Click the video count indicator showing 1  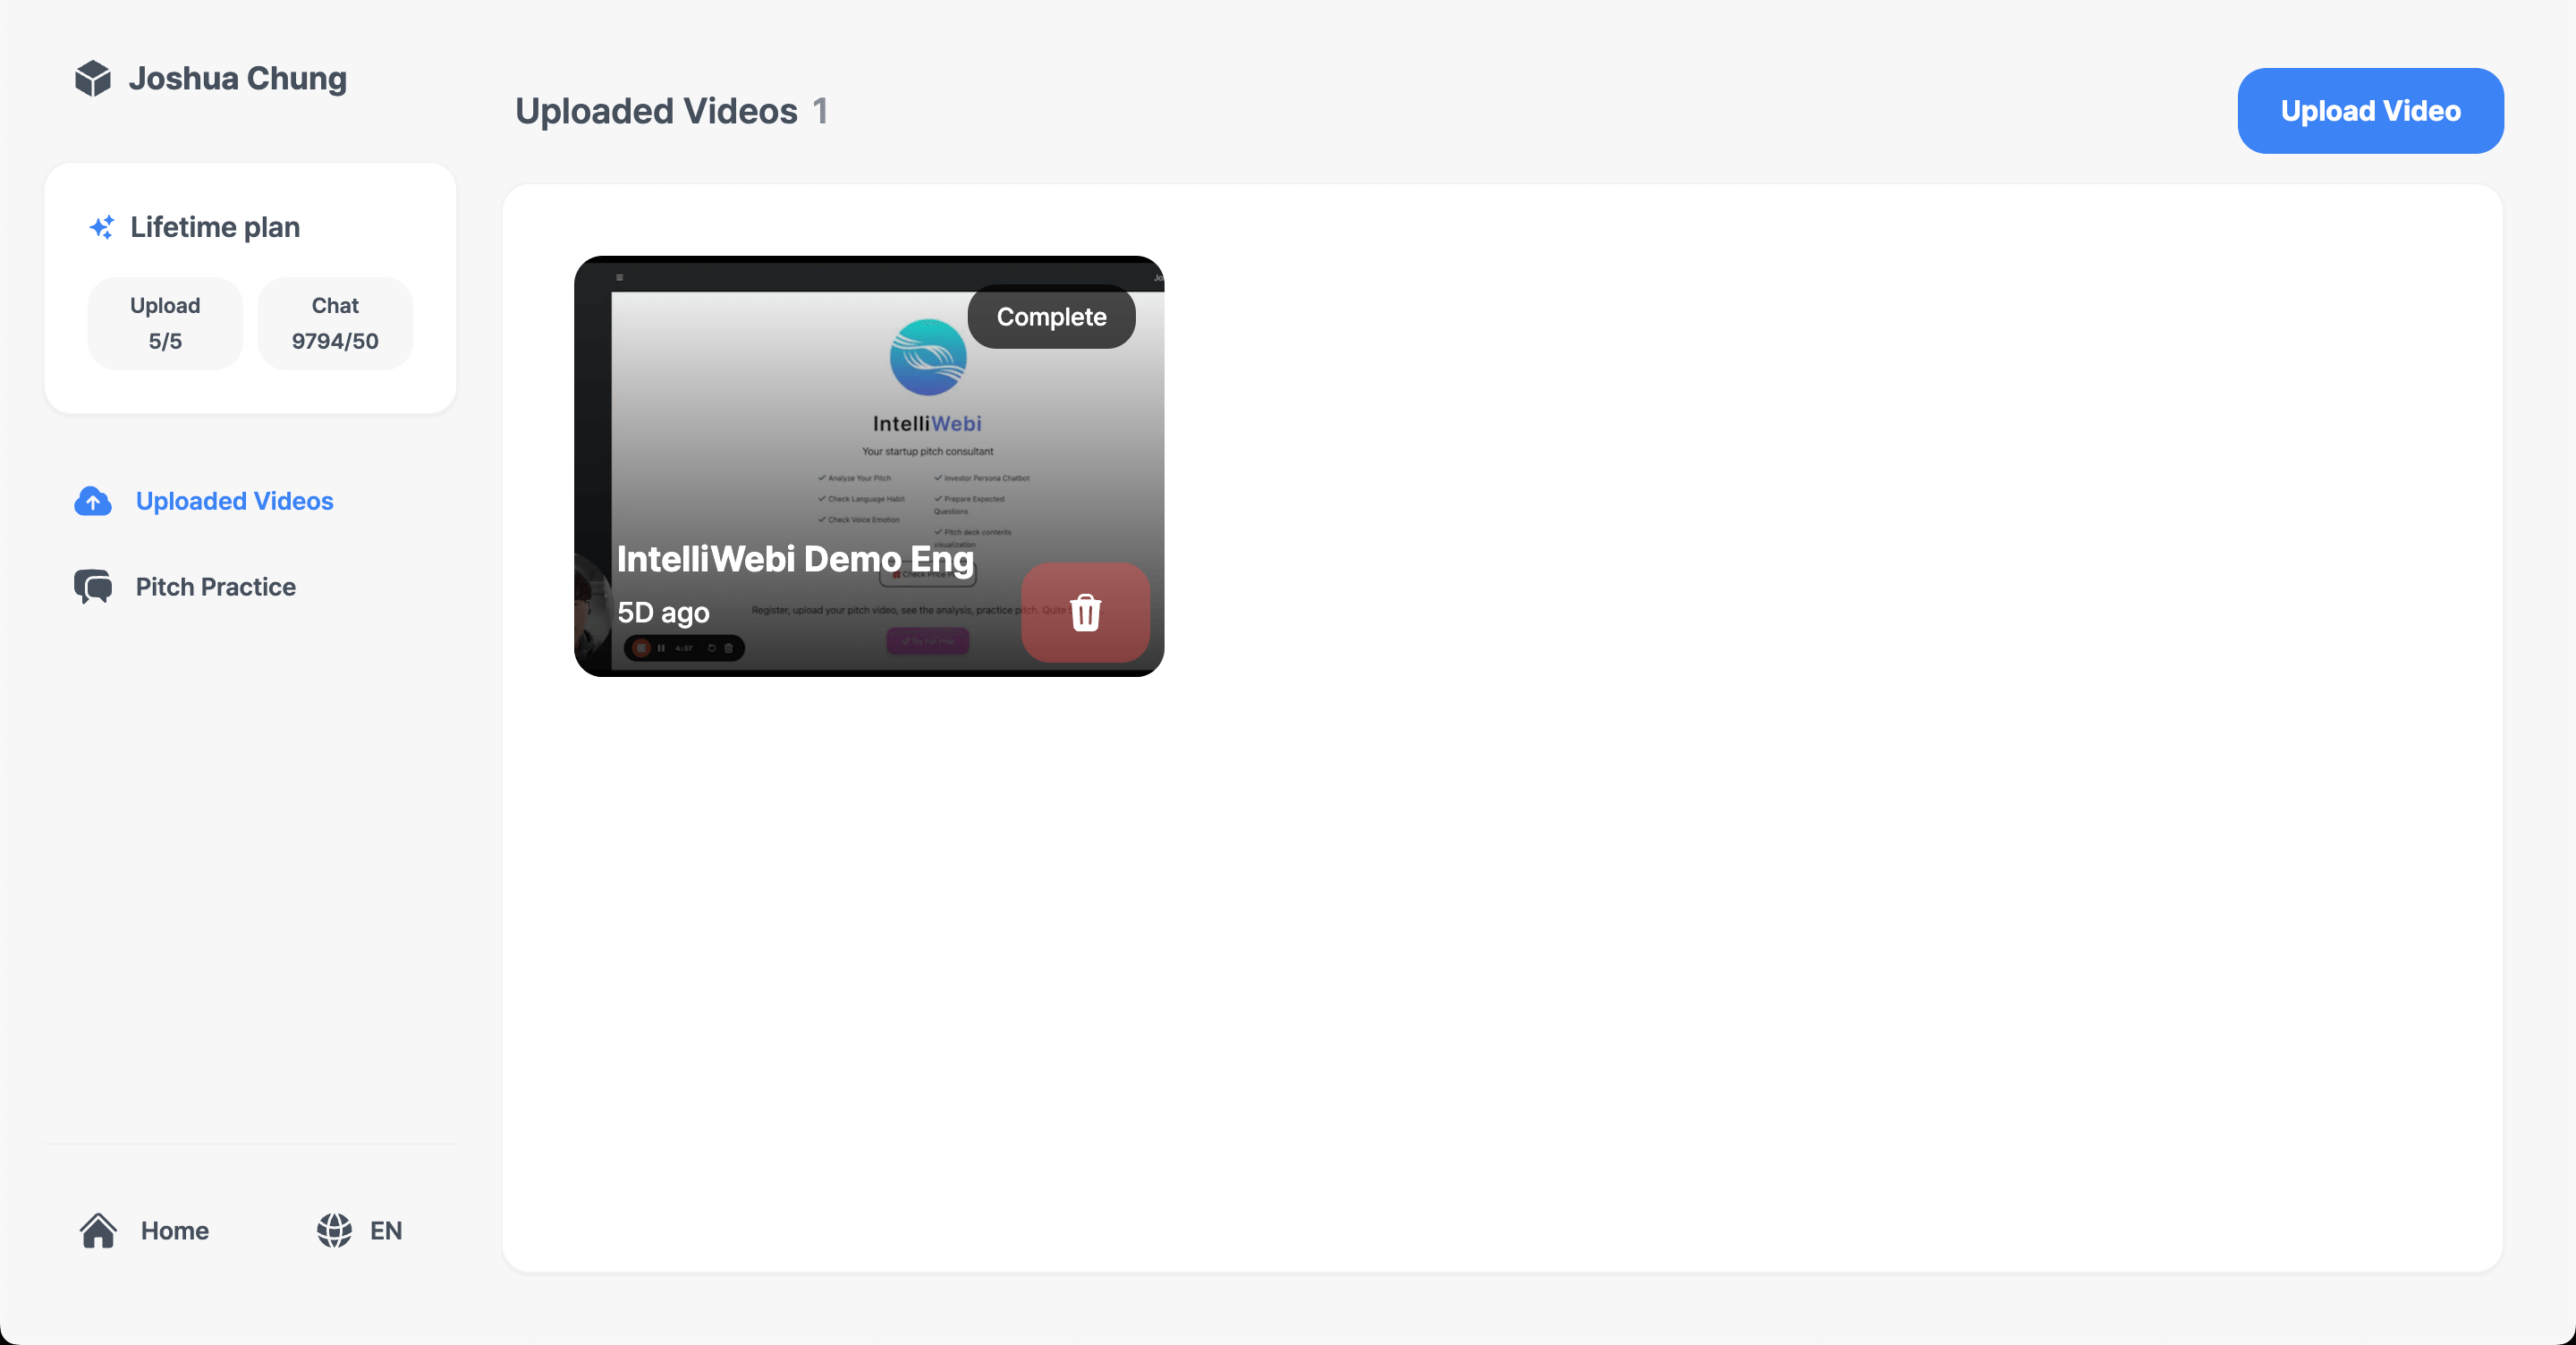pyautogui.click(x=819, y=111)
